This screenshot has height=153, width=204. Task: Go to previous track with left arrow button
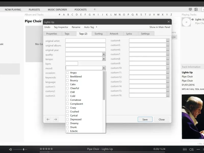pyautogui.click(x=48, y=119)
